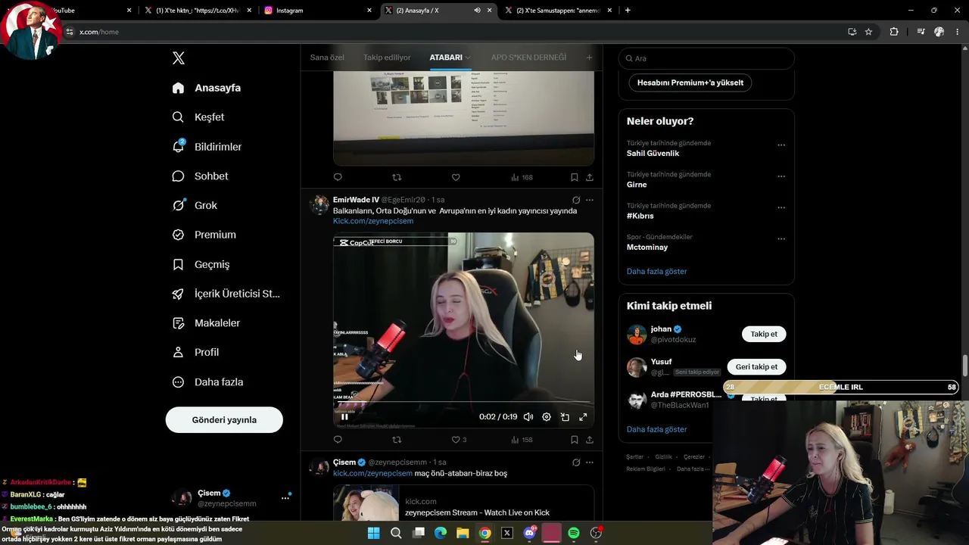Switch to APO S*KEN DERNEĞİ tab

(x=528, y=58)
